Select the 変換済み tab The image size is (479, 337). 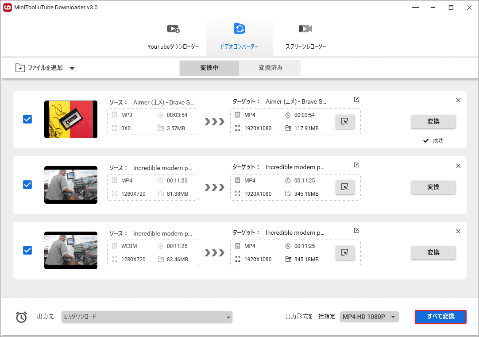point(270,68)
